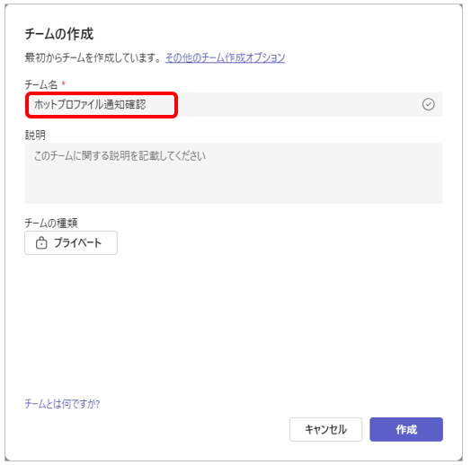
Task: Click the lock icon on the プライベート button
Action: pyautogui.click(x=41, y=242)
